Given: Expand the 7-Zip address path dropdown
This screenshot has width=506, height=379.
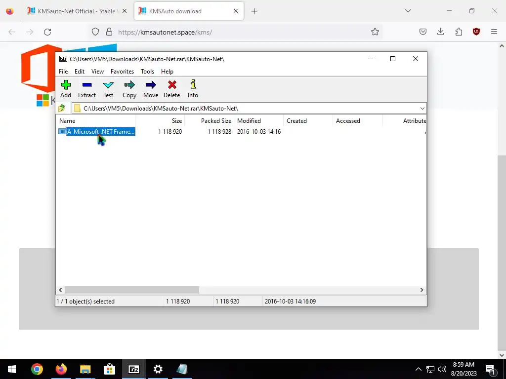Looking at the screenshot, I should coord(422,108).
